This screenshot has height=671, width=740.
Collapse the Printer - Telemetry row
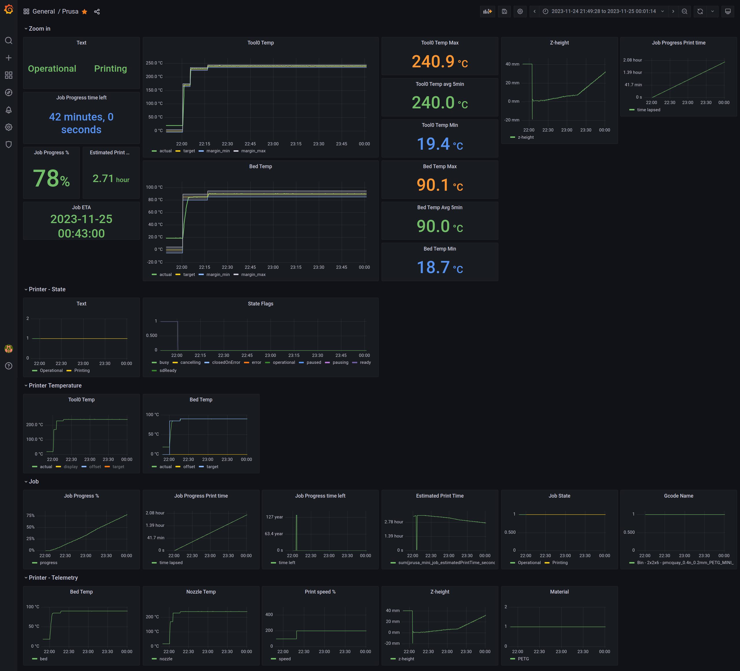coord(51,578)
